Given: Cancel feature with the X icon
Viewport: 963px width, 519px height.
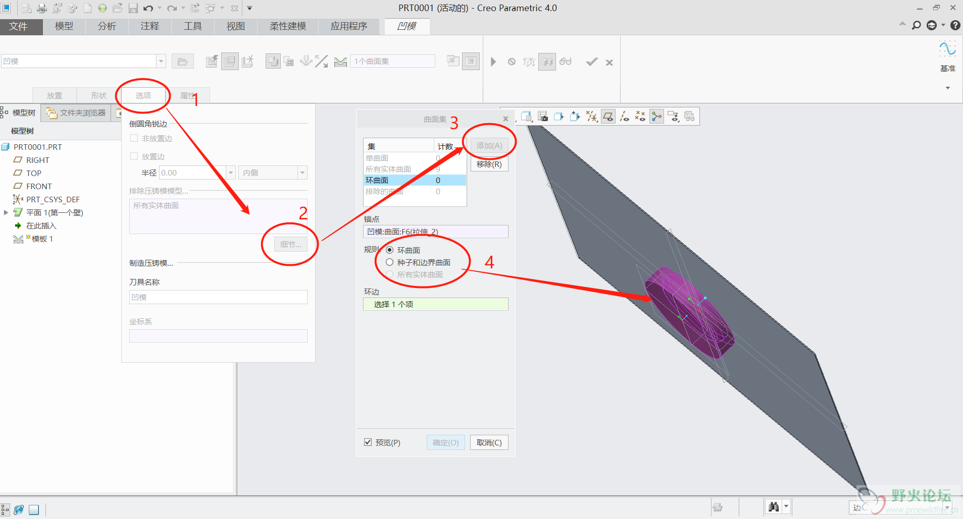Looking at the screenshot, I should pyautogui.click(x=610, y=63).
